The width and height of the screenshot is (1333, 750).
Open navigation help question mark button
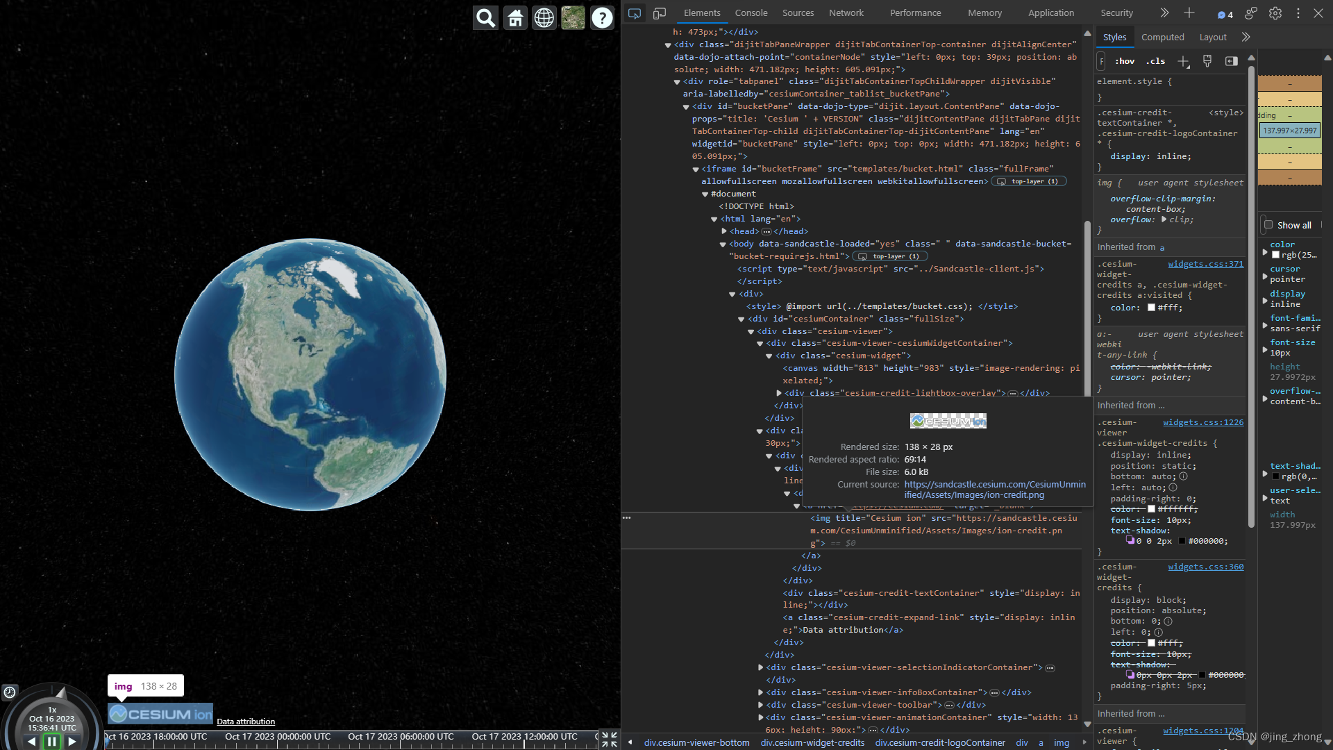click(x=602, y=18)
